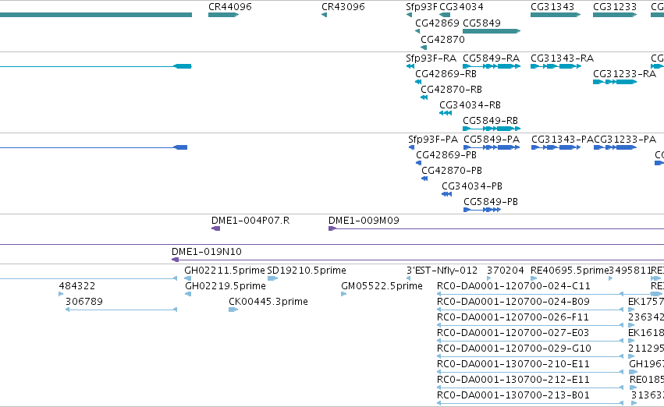Click the CG5849-PA protein glyph
This screenshot has width=664, height=407.
492,147
